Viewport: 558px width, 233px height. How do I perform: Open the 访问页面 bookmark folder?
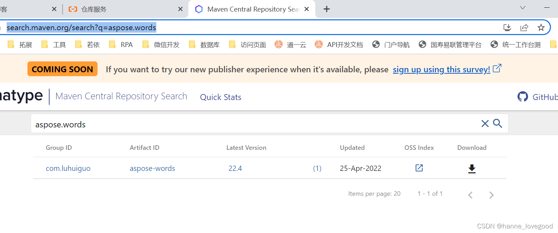(247, 45)
